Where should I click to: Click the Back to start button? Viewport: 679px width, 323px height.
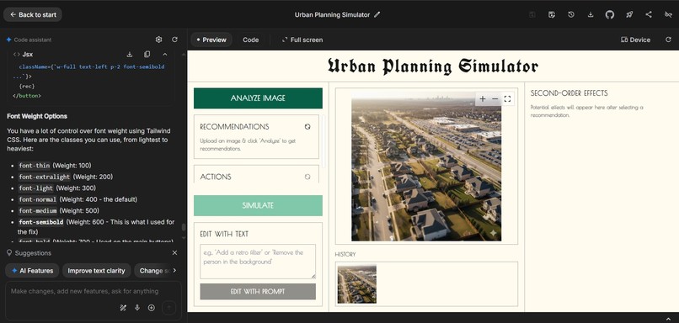33,14
